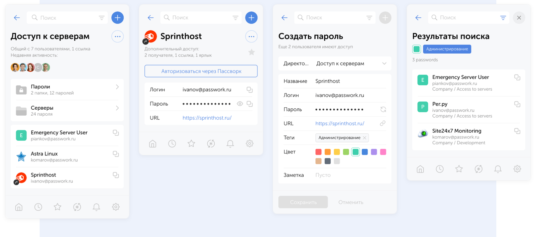This screenshot has width=535, height=237.
Task: Copy Site24x7 Monitoring password in search results
Action: click(x=517, y=131)
